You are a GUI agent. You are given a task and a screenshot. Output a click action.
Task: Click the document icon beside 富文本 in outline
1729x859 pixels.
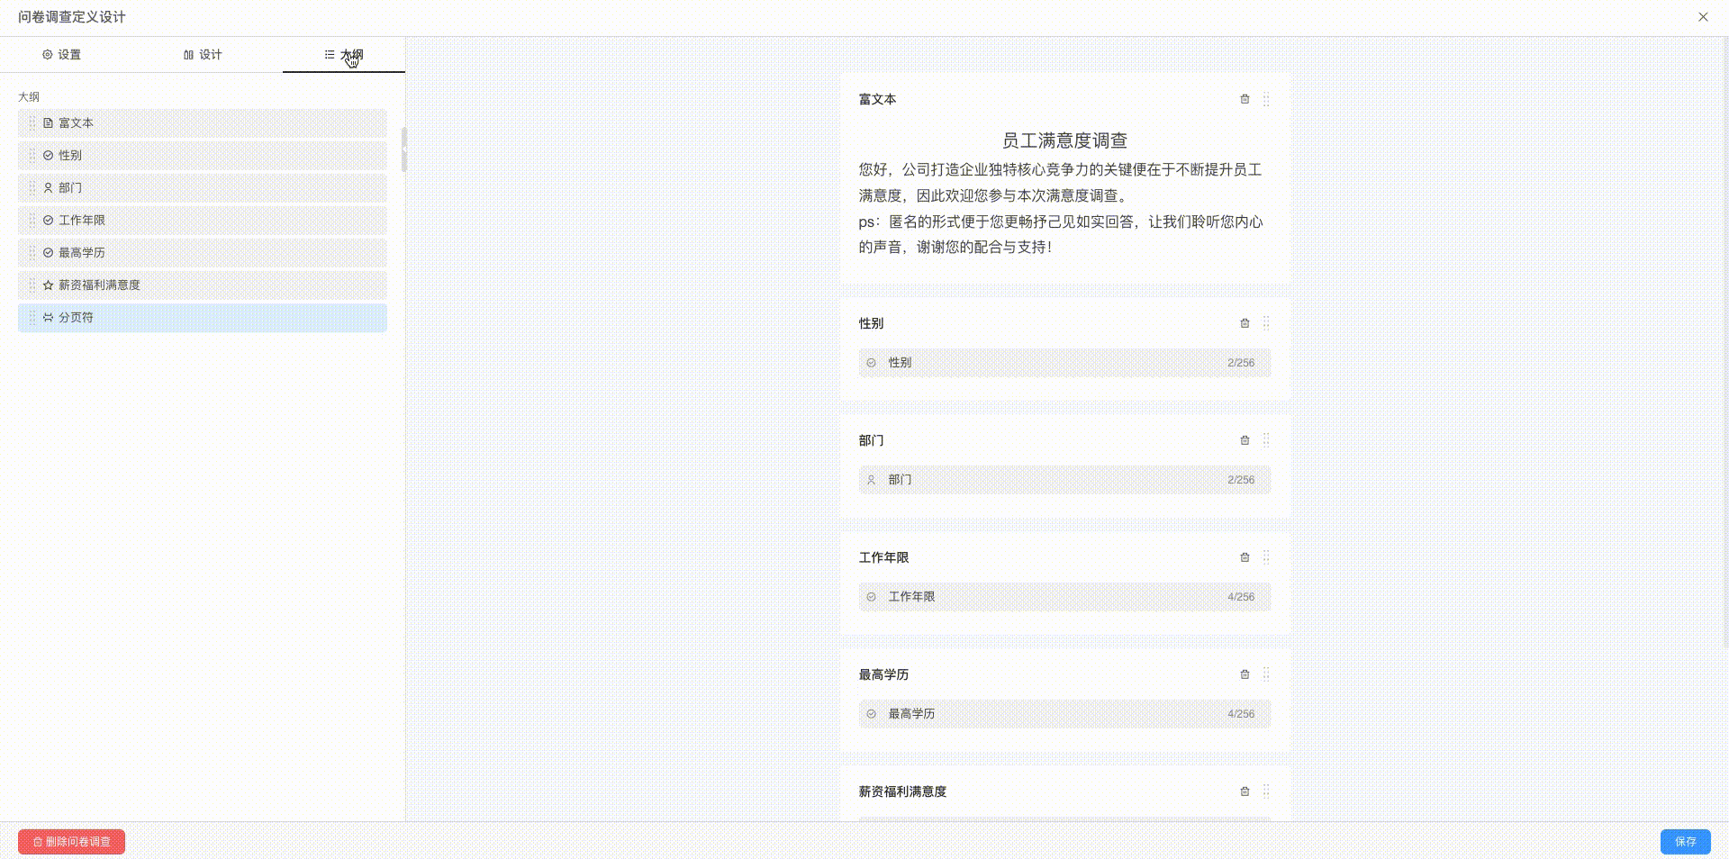click(47, 123)
